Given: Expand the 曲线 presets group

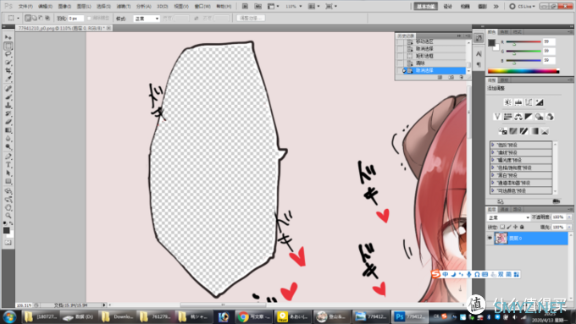Looking at the screenshot, I should coord(493,152).
